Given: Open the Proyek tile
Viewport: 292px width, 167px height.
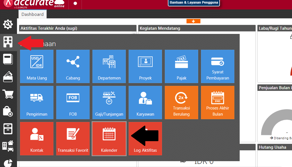Looking at the screenshot, I should 145,66.
